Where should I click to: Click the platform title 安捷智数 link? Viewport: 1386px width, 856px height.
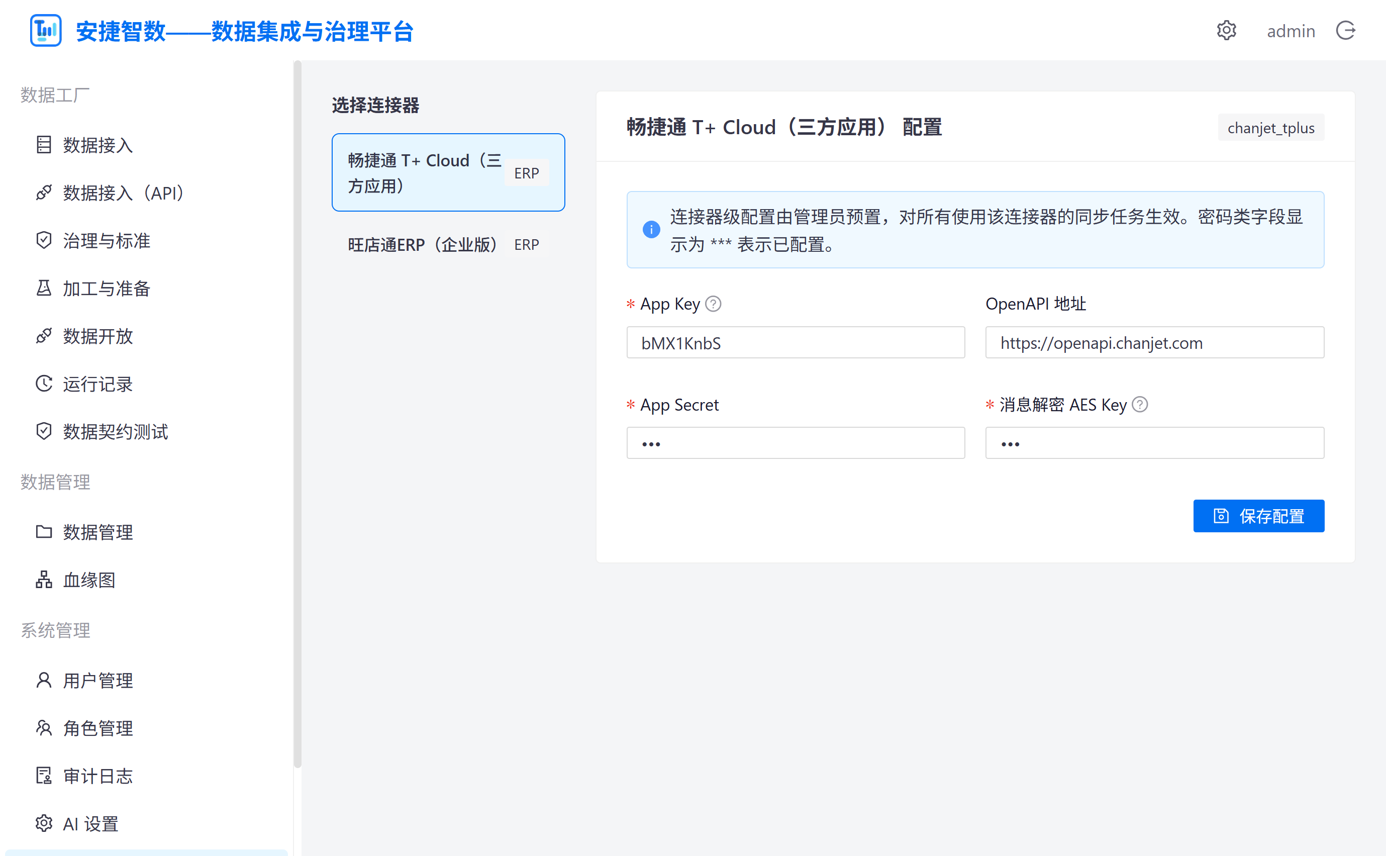tap(245, 31)
